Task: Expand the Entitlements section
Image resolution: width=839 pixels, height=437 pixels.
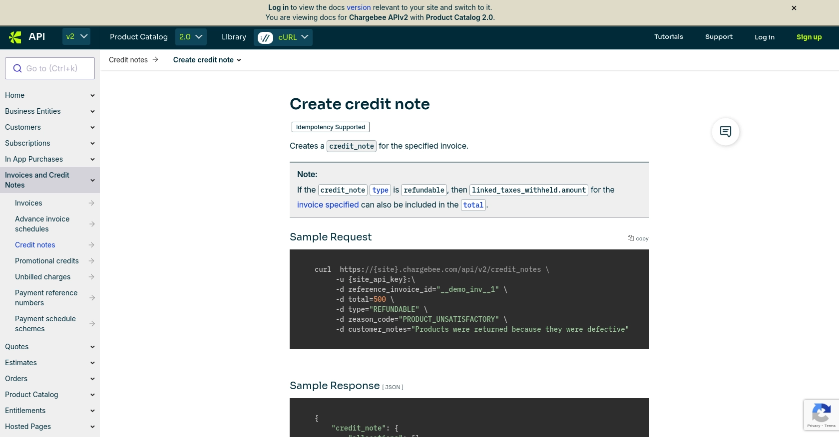Action: tap(92, 411)
